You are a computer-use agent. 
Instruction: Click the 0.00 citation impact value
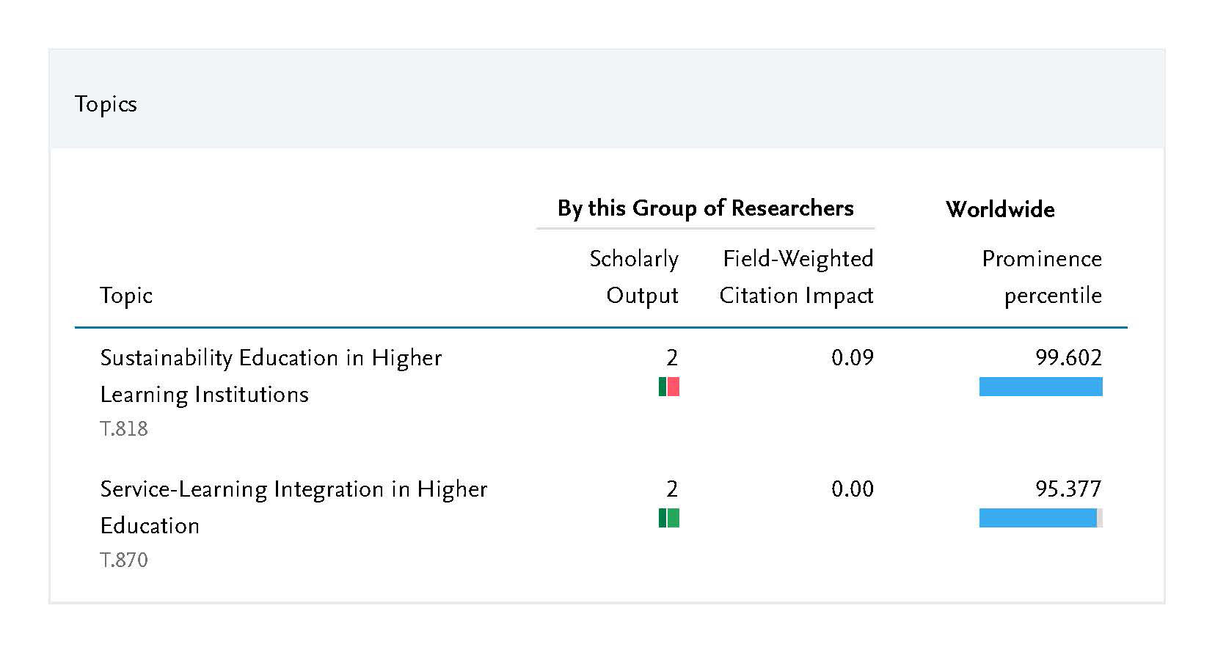coord(852,489)
